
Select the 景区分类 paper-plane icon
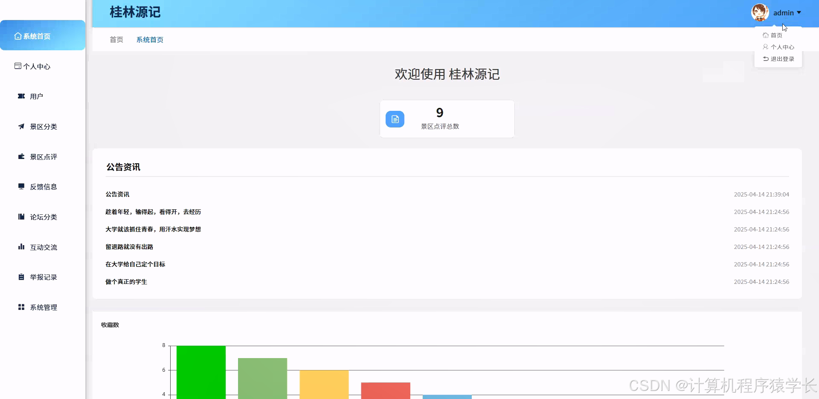21,126
